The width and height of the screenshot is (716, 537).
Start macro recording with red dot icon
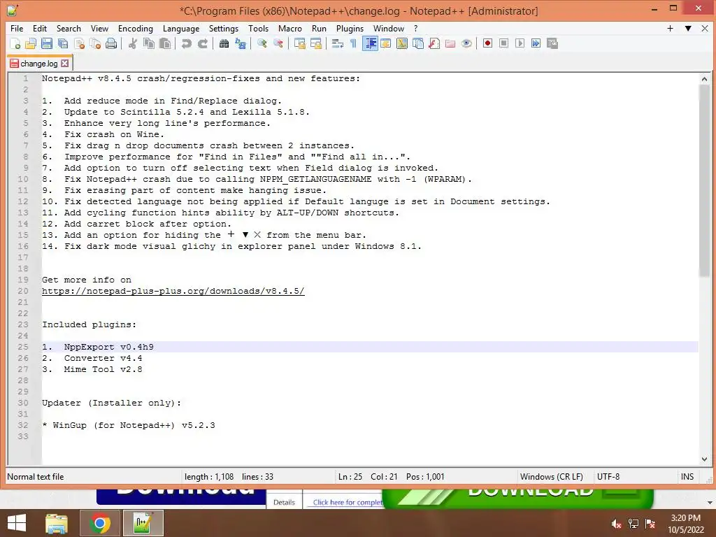487,43
